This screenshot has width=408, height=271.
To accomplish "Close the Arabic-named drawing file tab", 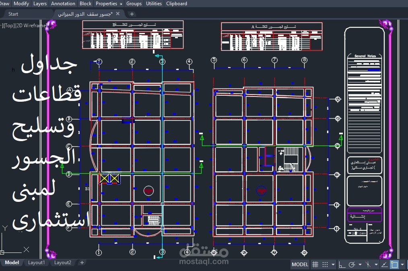I will click(x=118, y=14).
